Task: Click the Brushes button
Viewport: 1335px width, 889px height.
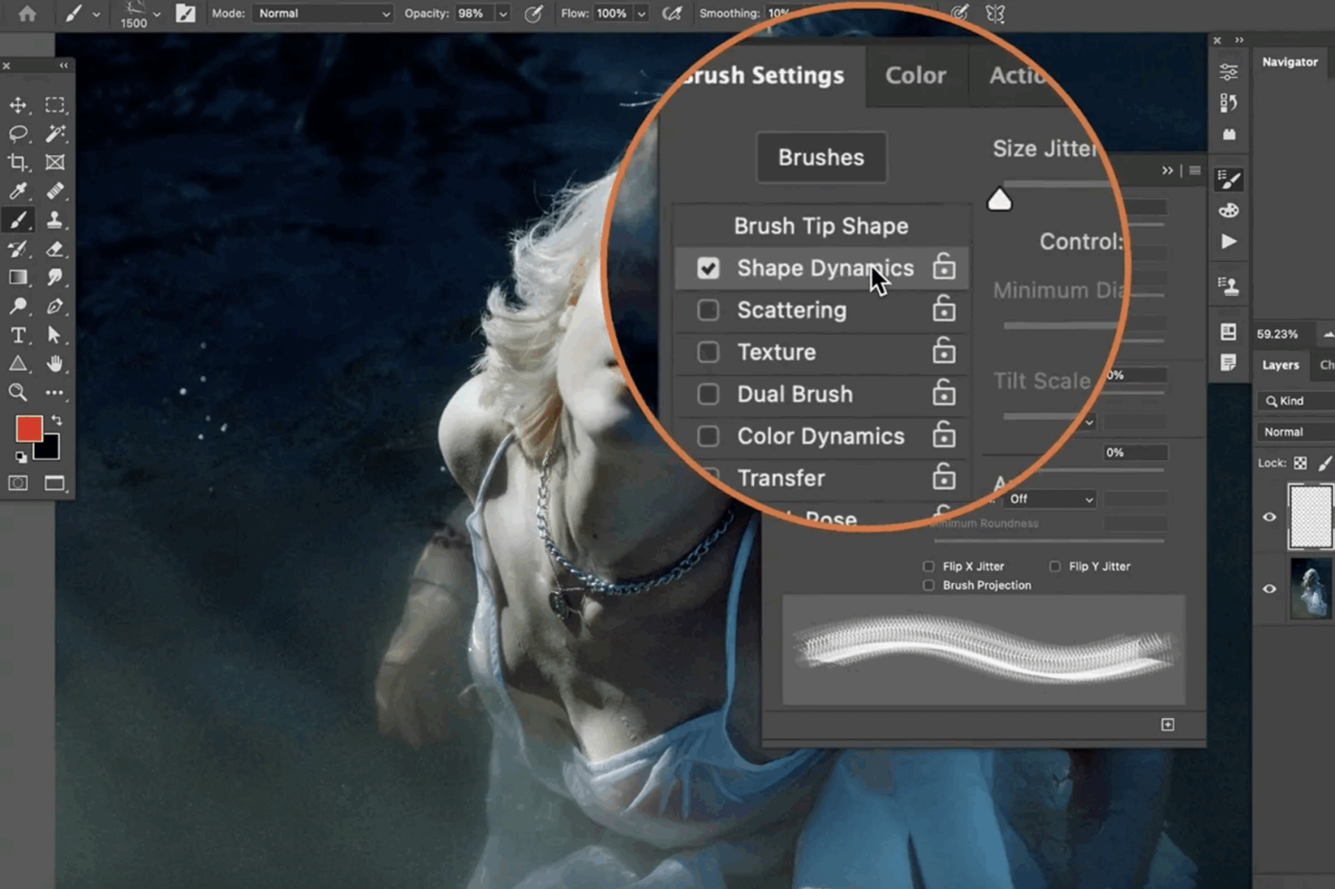Action: click(x=820, y=157)
